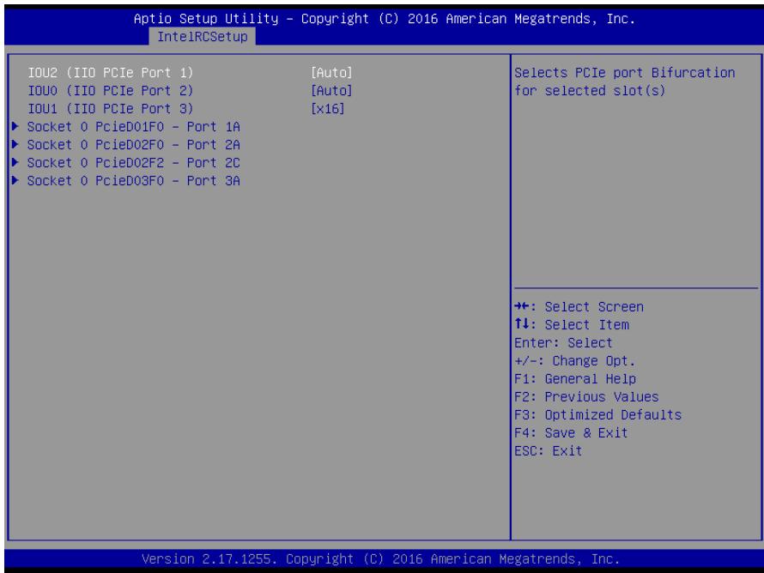Click the triangle icon beside Port 3A
The height and width of the screenshot is (573, 764).
click(x=15, y=181)
